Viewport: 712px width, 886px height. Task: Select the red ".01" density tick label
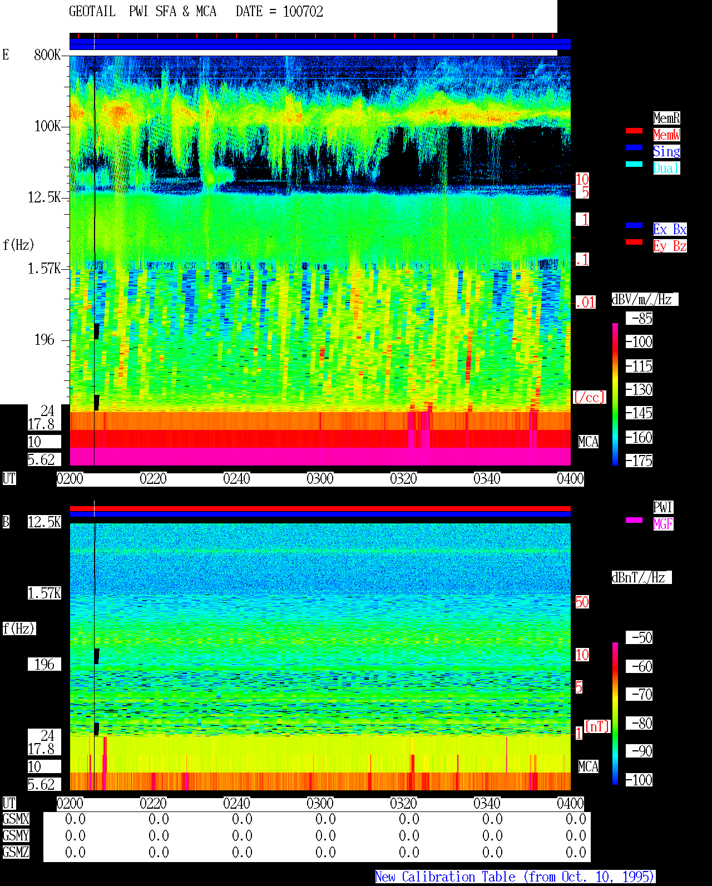tap(585, 303)
